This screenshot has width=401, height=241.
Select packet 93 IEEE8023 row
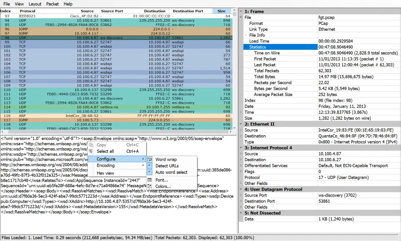click(116, 16)
